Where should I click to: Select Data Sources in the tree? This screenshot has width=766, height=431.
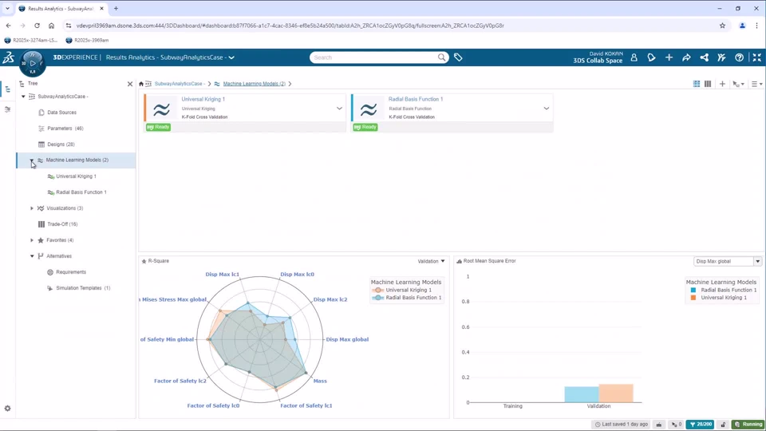point(61,113)
